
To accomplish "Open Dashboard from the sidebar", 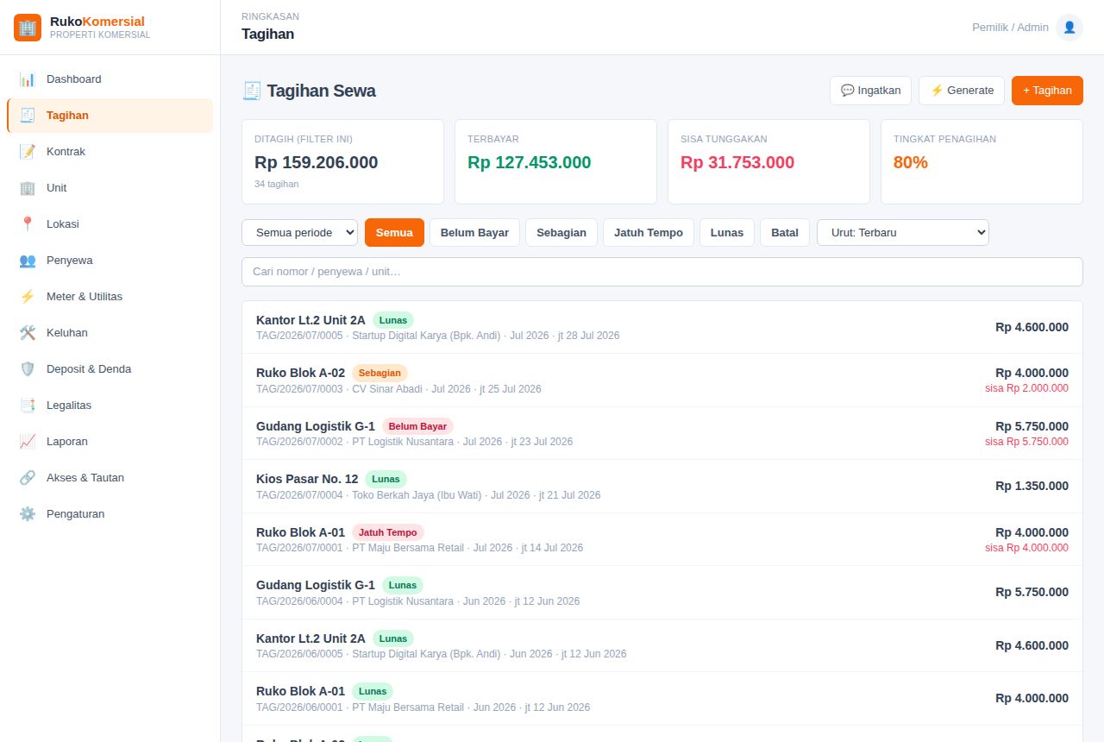I will click(110, 79).
